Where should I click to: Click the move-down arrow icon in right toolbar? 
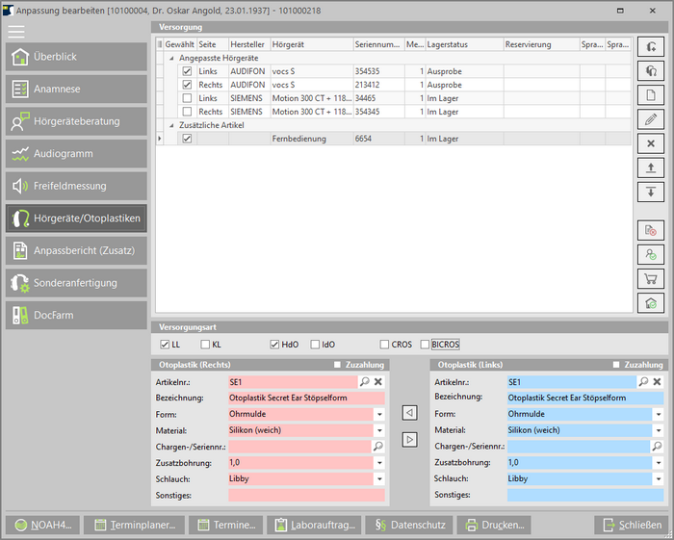point(651,193)
